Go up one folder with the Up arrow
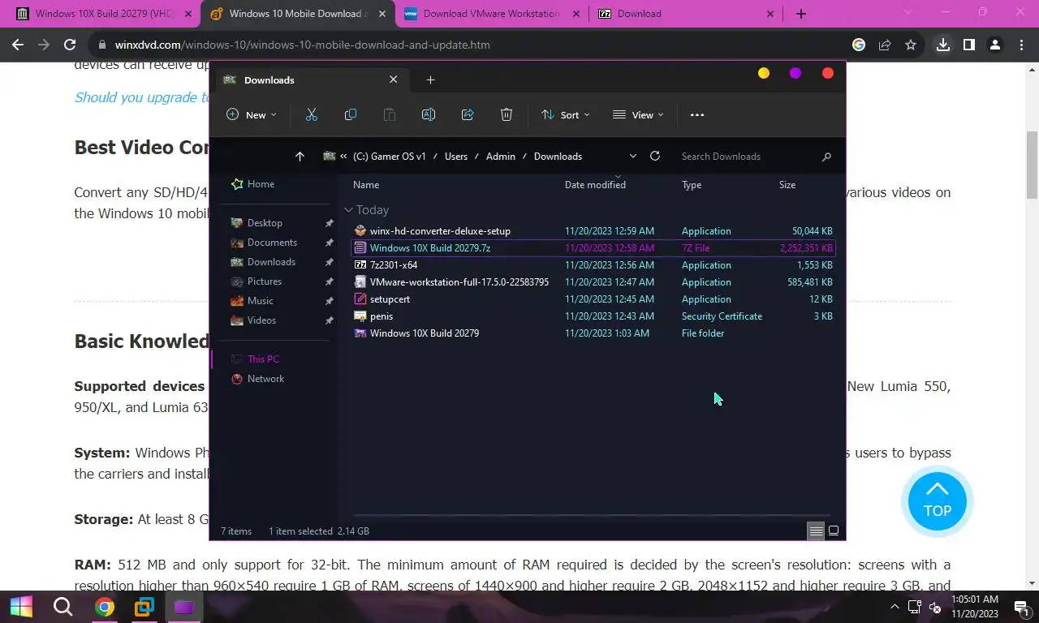1039x623 pixels. 300,157
